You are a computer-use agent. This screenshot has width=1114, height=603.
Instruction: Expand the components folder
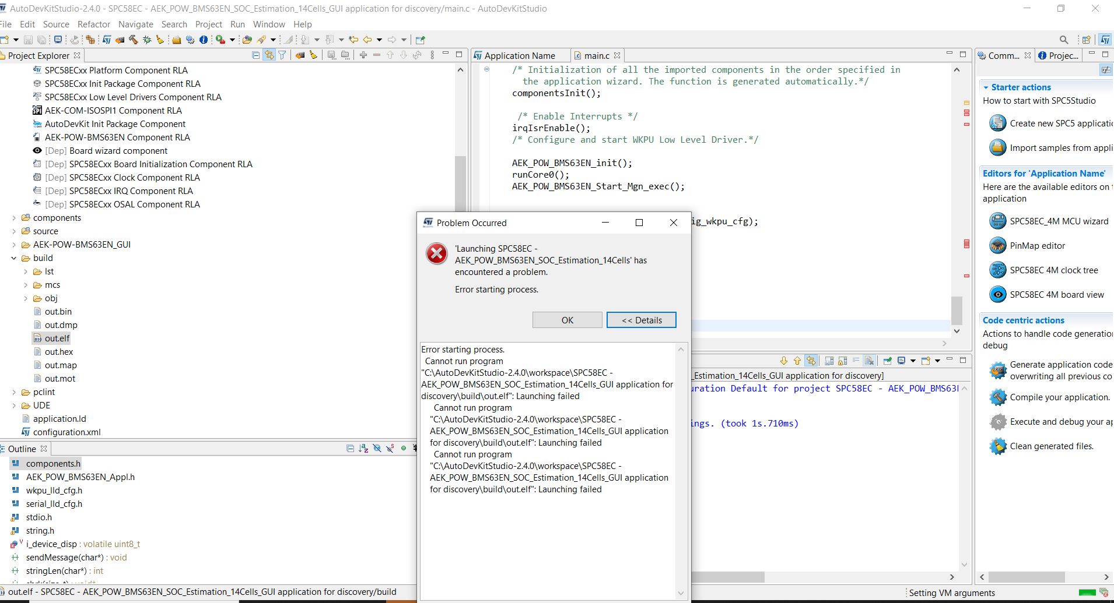14,217
